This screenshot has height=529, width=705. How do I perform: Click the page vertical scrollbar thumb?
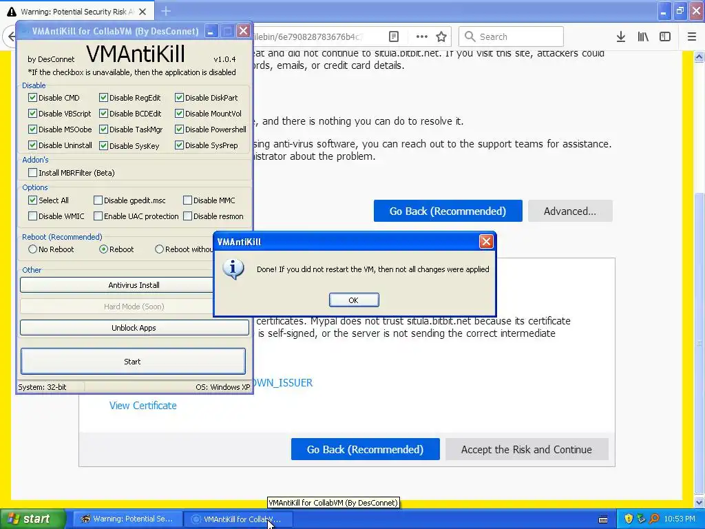point(699,343)
